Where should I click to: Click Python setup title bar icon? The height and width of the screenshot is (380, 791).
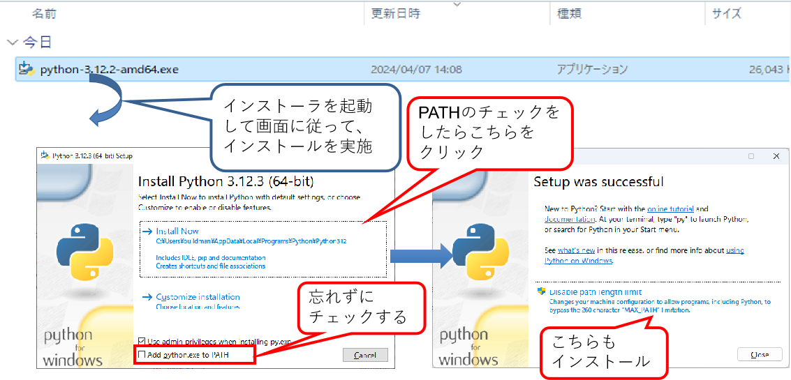pos(45,155)
